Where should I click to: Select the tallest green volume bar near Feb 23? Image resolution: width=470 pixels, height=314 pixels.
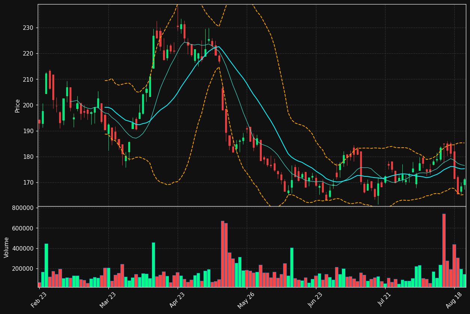point(46,265)
